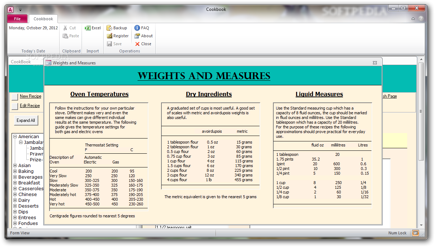Maximize the Cookbook application window
The height and width of the screenshot is (247, 435).
[403, 8]
